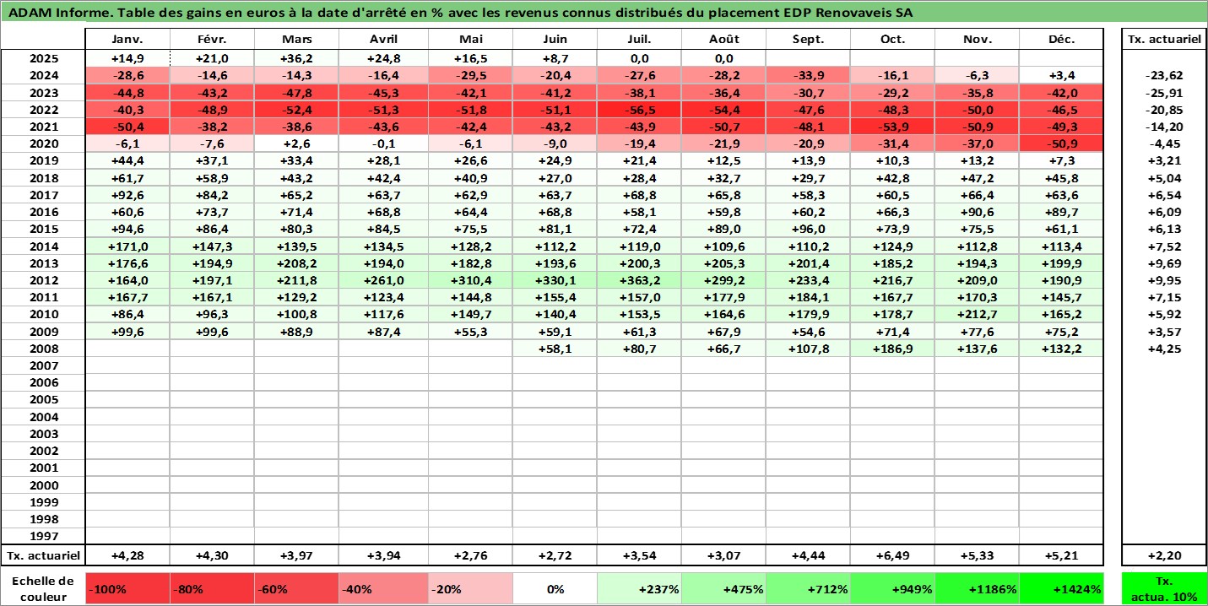
Task: Click the Janv. column header
Action: [x=128, y=40]
